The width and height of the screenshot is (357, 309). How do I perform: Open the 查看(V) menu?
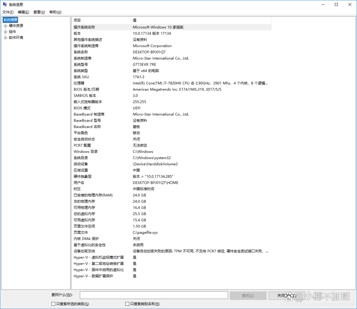(x=39, y=12)
